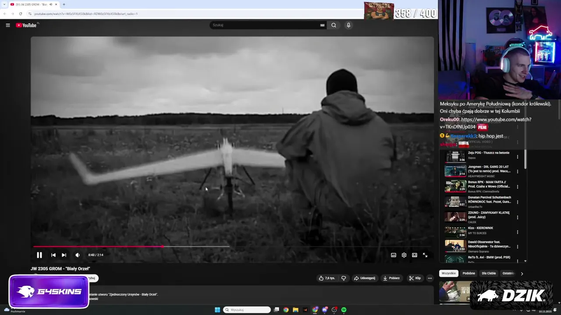Like the video with the 7,6 tys. thumbs-up
The image size is (561, 315).
[327, 278]
